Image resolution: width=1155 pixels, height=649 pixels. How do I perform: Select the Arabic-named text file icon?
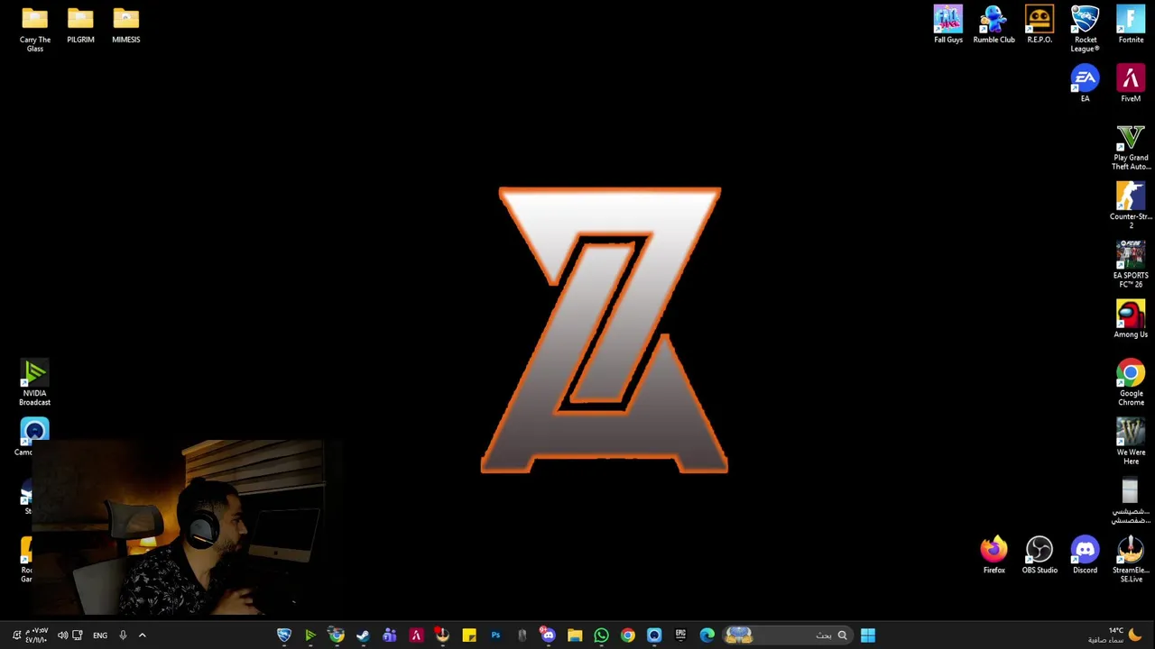point(1131,501)
